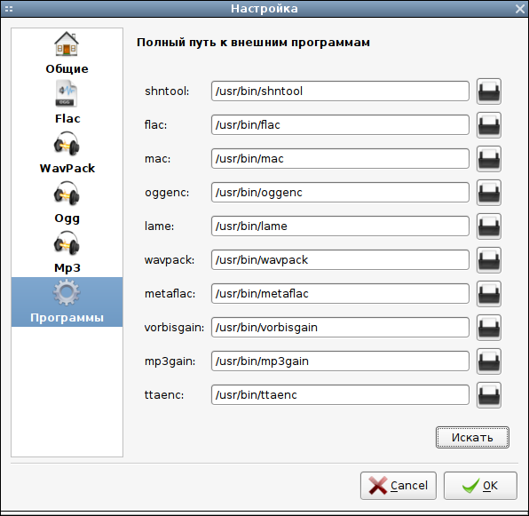Confirm settings with OK
Viewport: 529px width, 516px height.
480,486
